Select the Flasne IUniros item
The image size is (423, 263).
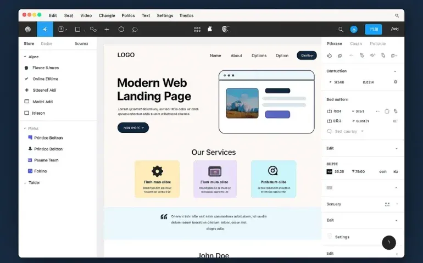pyautogui.click(x=46, y=68)
